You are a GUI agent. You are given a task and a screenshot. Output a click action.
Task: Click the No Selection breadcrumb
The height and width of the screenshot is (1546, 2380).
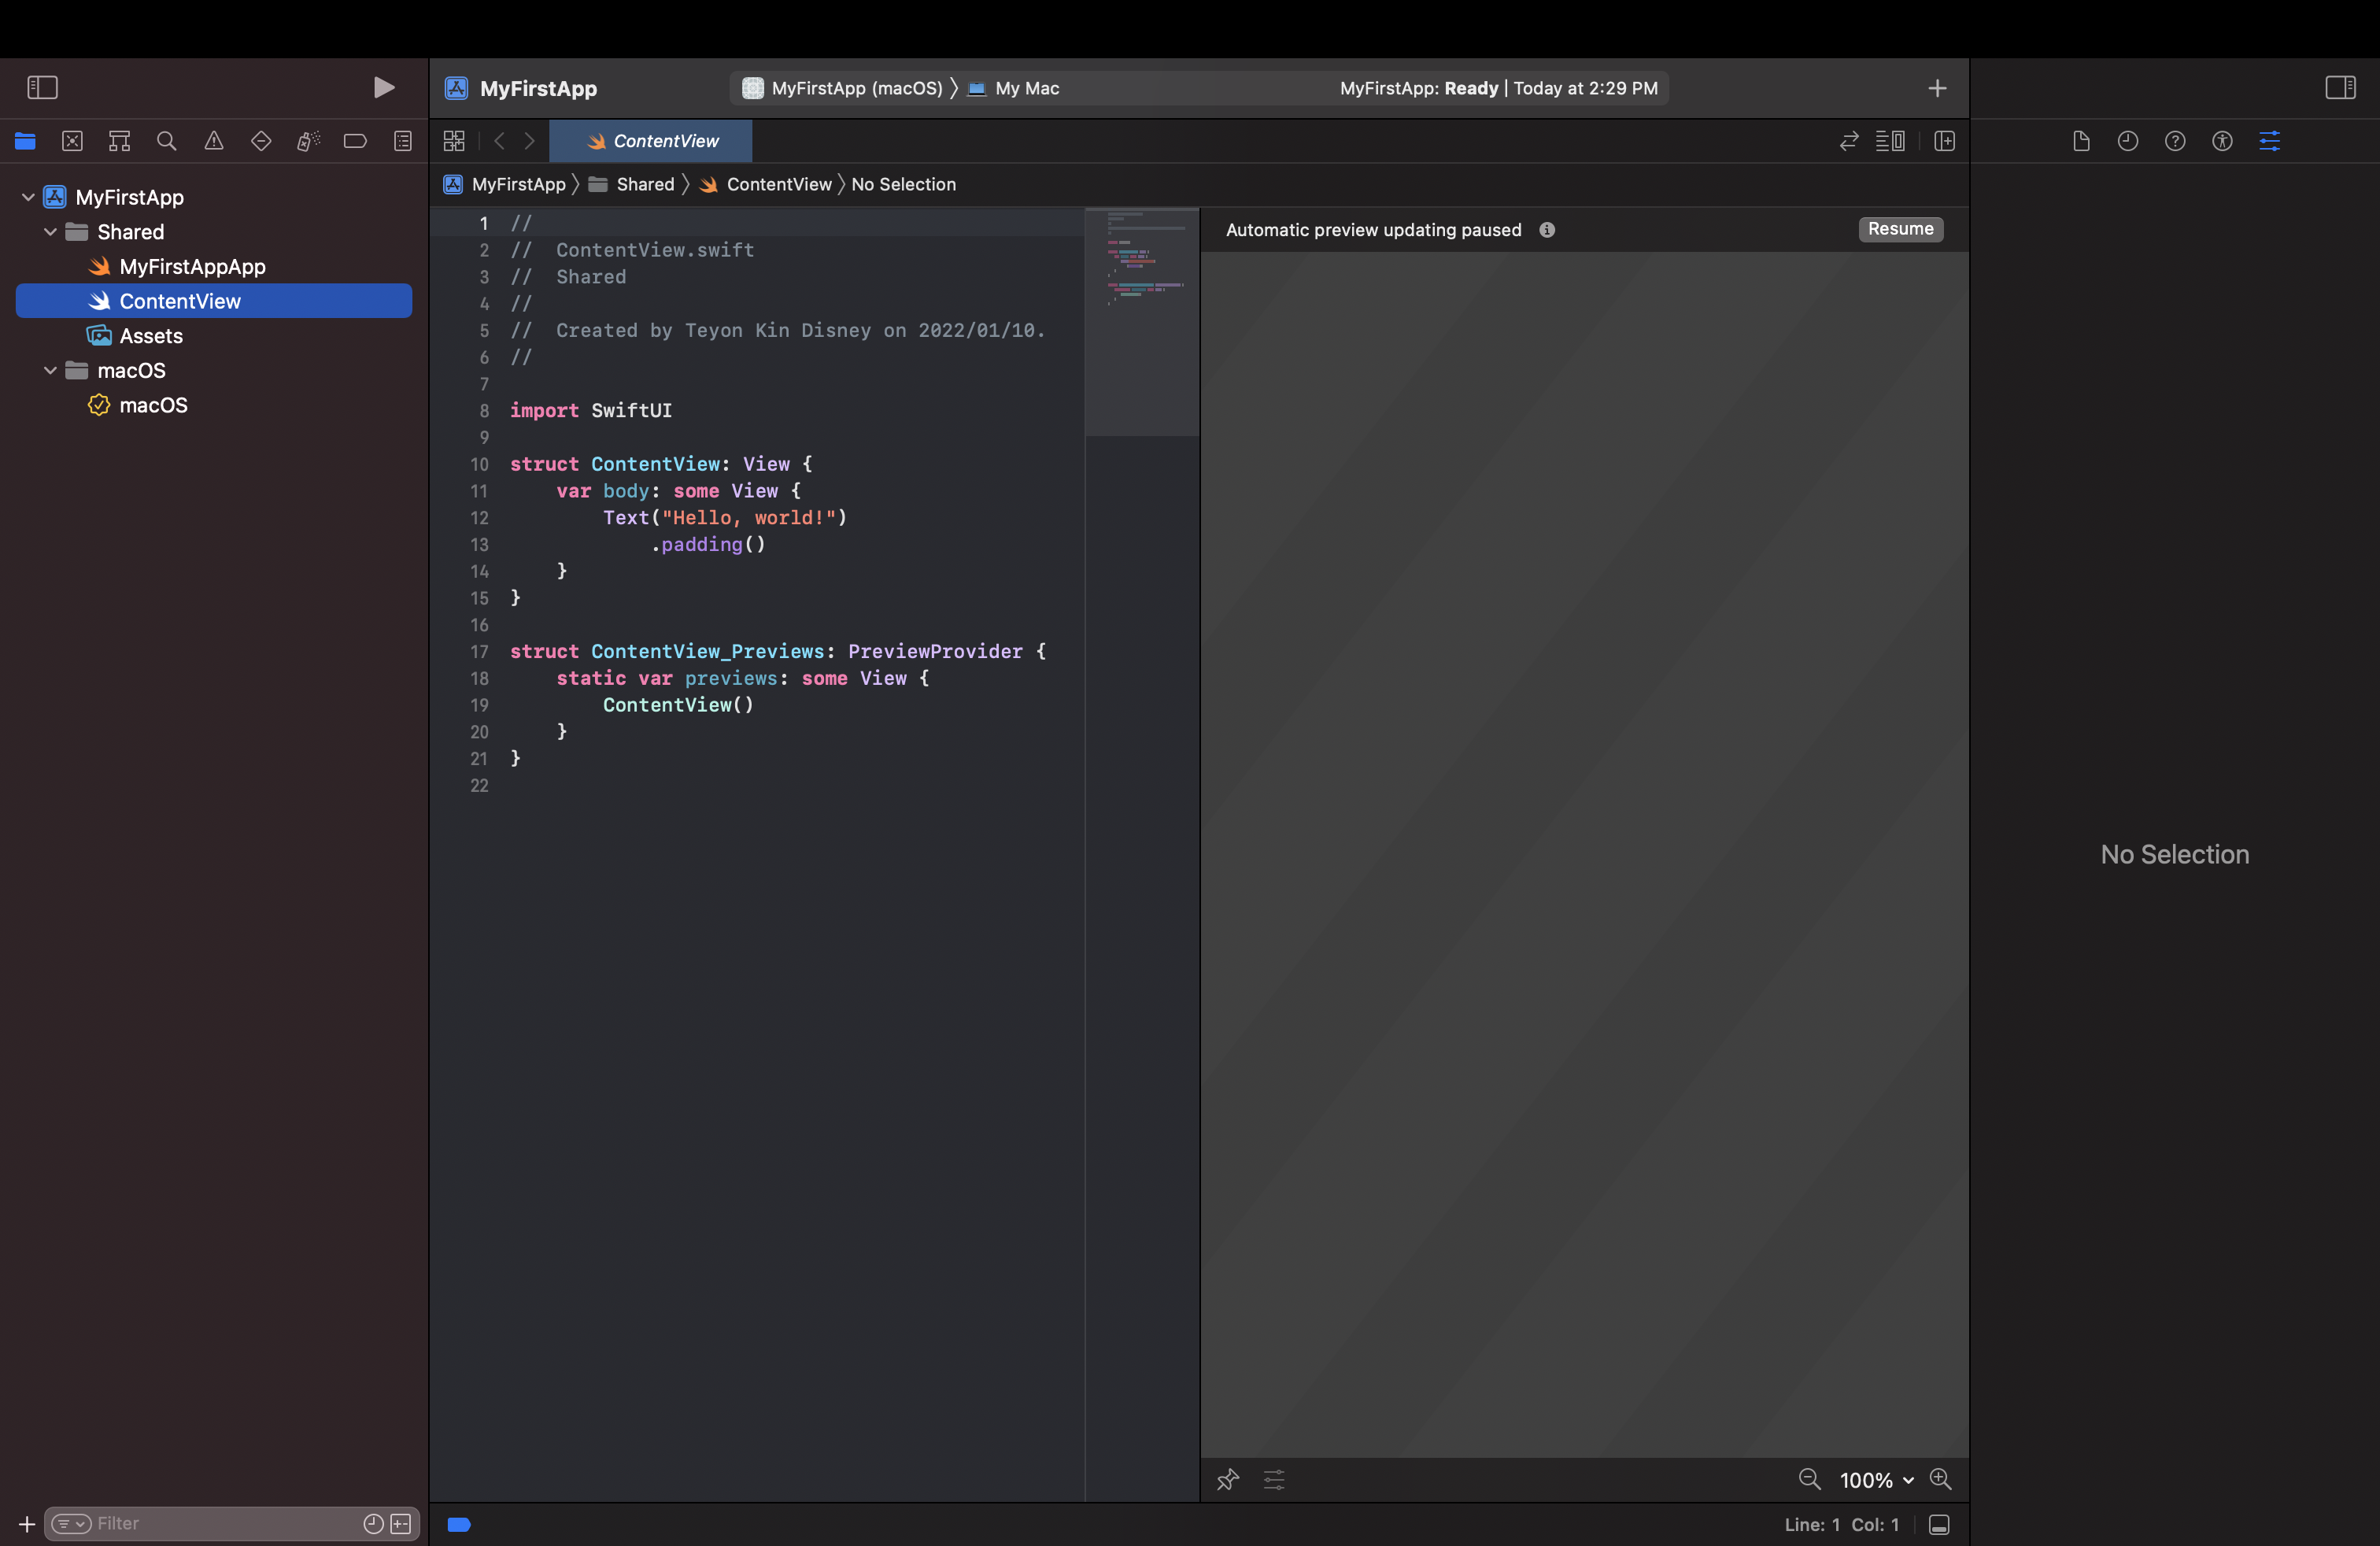pyautogui.click(x=904, y=184)
